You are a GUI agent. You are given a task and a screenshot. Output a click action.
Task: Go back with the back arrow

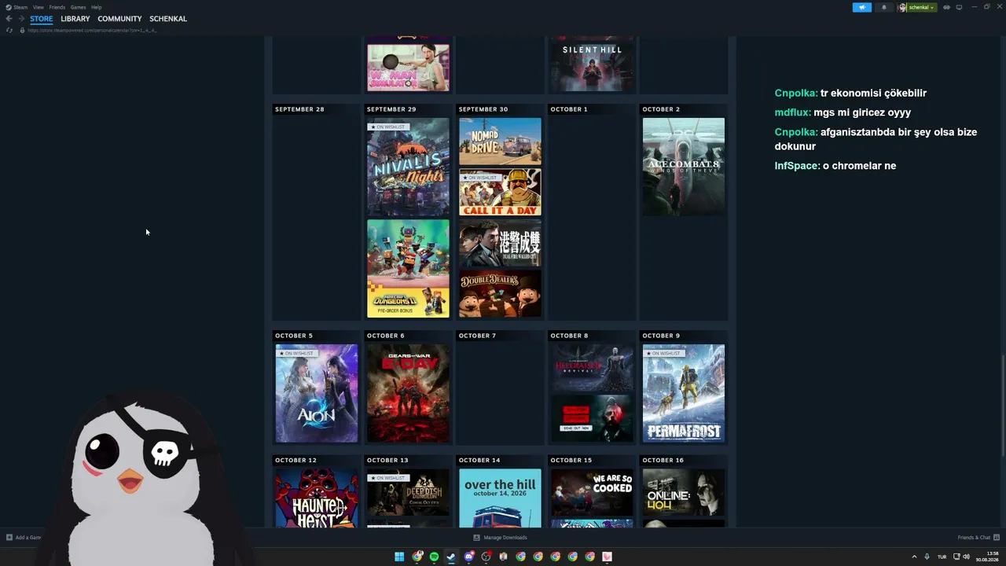(x=9, y=19)
